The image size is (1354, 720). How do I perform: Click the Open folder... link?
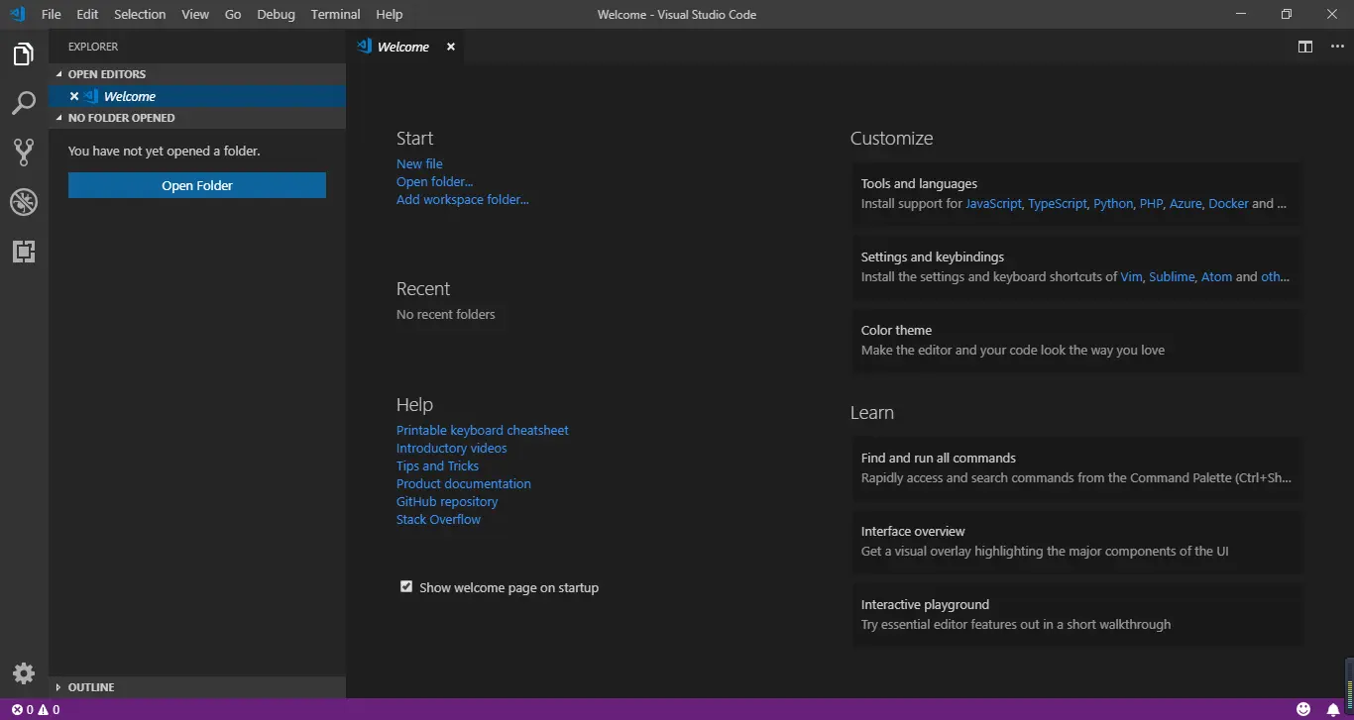click(435, 182)
